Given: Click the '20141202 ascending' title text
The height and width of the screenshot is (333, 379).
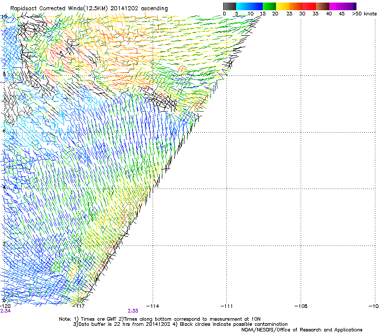Looking at the screenshot, I should click(139, 9).
